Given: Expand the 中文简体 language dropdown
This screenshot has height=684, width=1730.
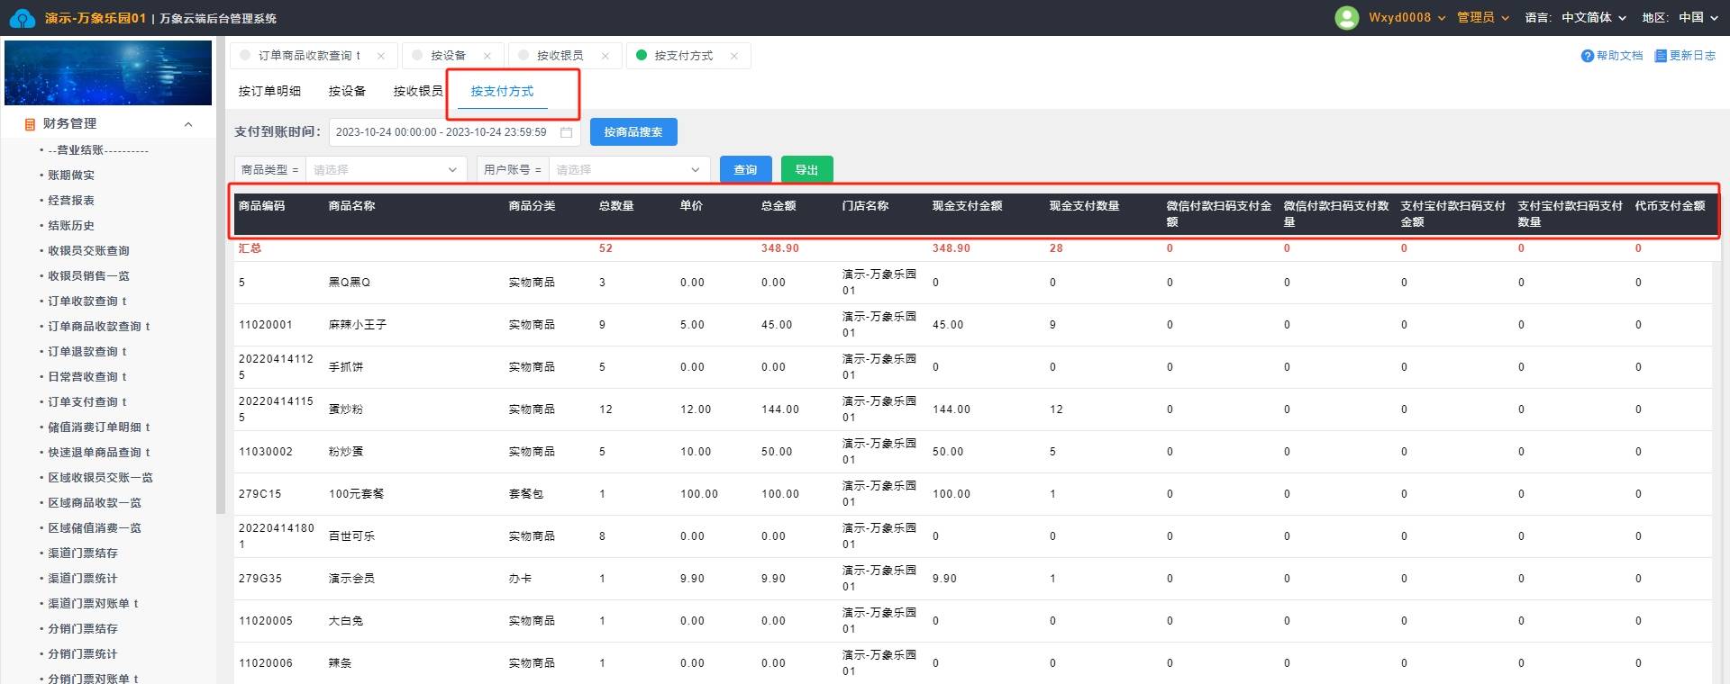Looking at the screenshot, I should click(1593, 18).
